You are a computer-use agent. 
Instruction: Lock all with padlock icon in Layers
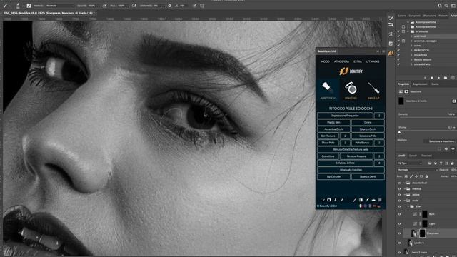pos(426,176)
